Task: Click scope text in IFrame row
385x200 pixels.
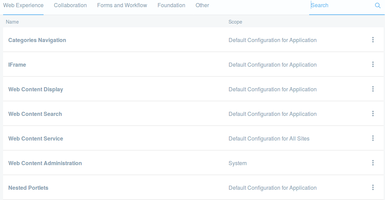Action: (x=272, y=65)
